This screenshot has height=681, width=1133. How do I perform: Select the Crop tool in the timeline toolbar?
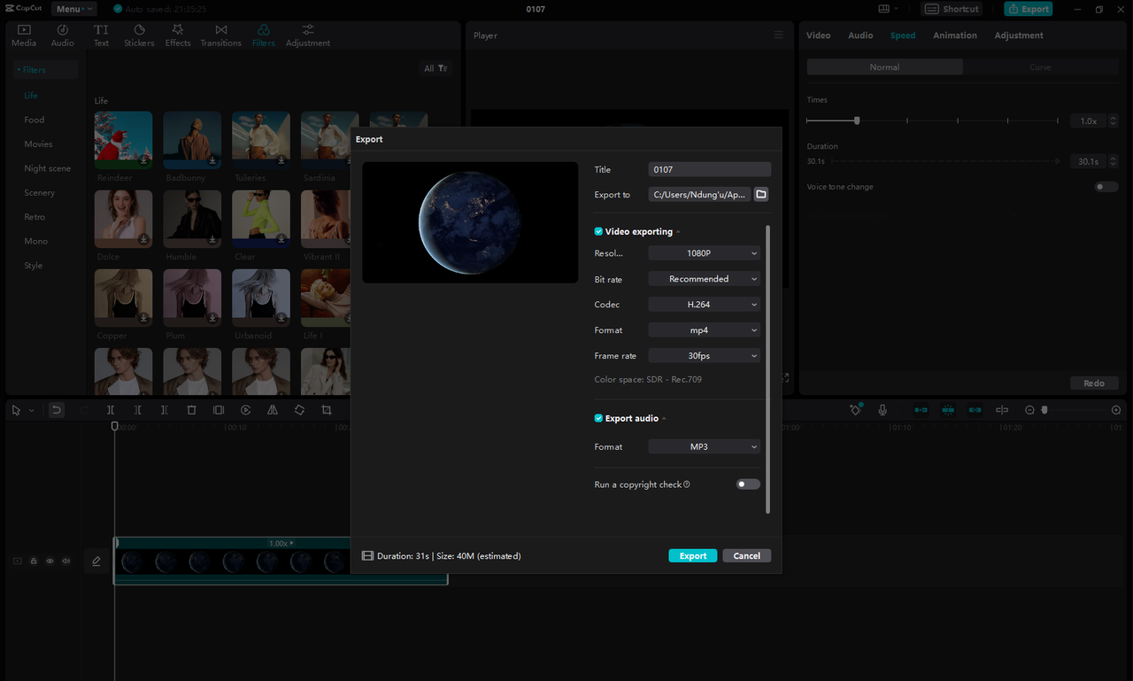(327, 409)
